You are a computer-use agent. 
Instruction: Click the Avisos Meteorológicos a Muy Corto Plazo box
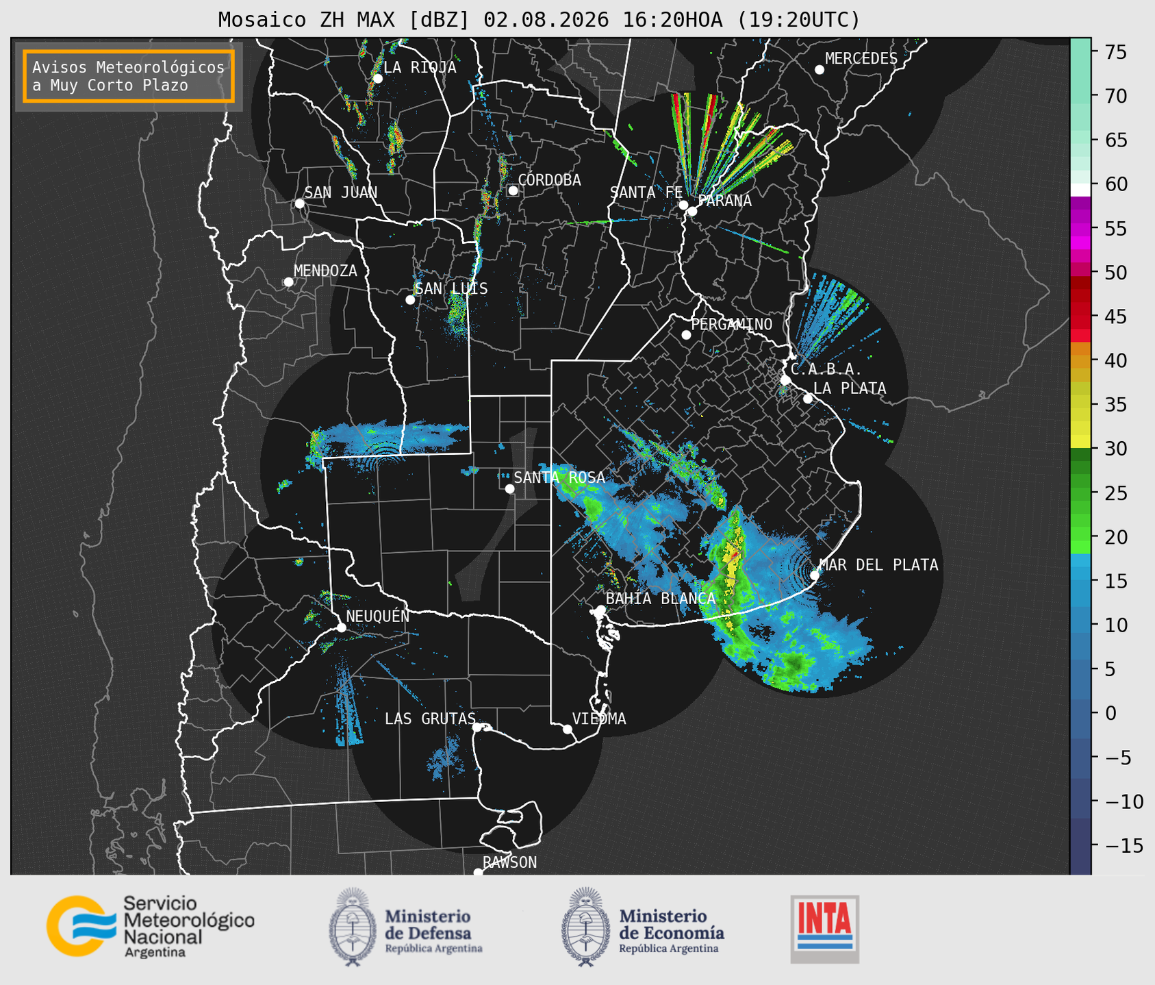tap(129, 76)
